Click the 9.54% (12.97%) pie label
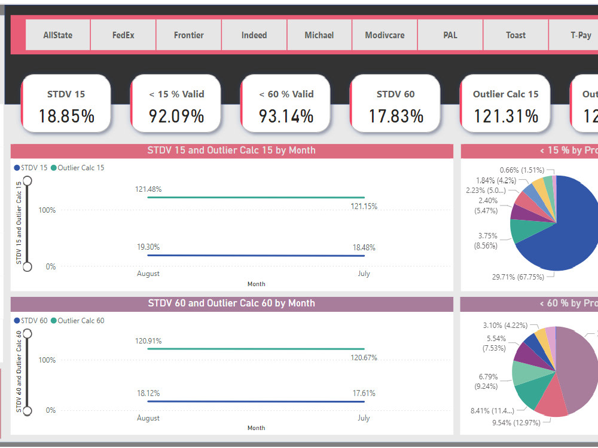598x448 pixels. click(517, 422)
